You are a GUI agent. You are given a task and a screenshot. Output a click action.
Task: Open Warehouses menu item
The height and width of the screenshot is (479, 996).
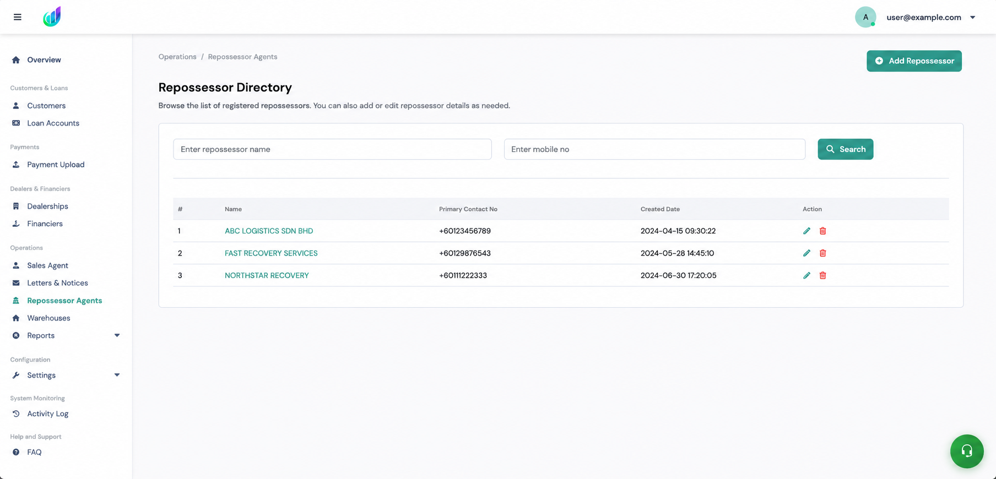click(48, 318)
